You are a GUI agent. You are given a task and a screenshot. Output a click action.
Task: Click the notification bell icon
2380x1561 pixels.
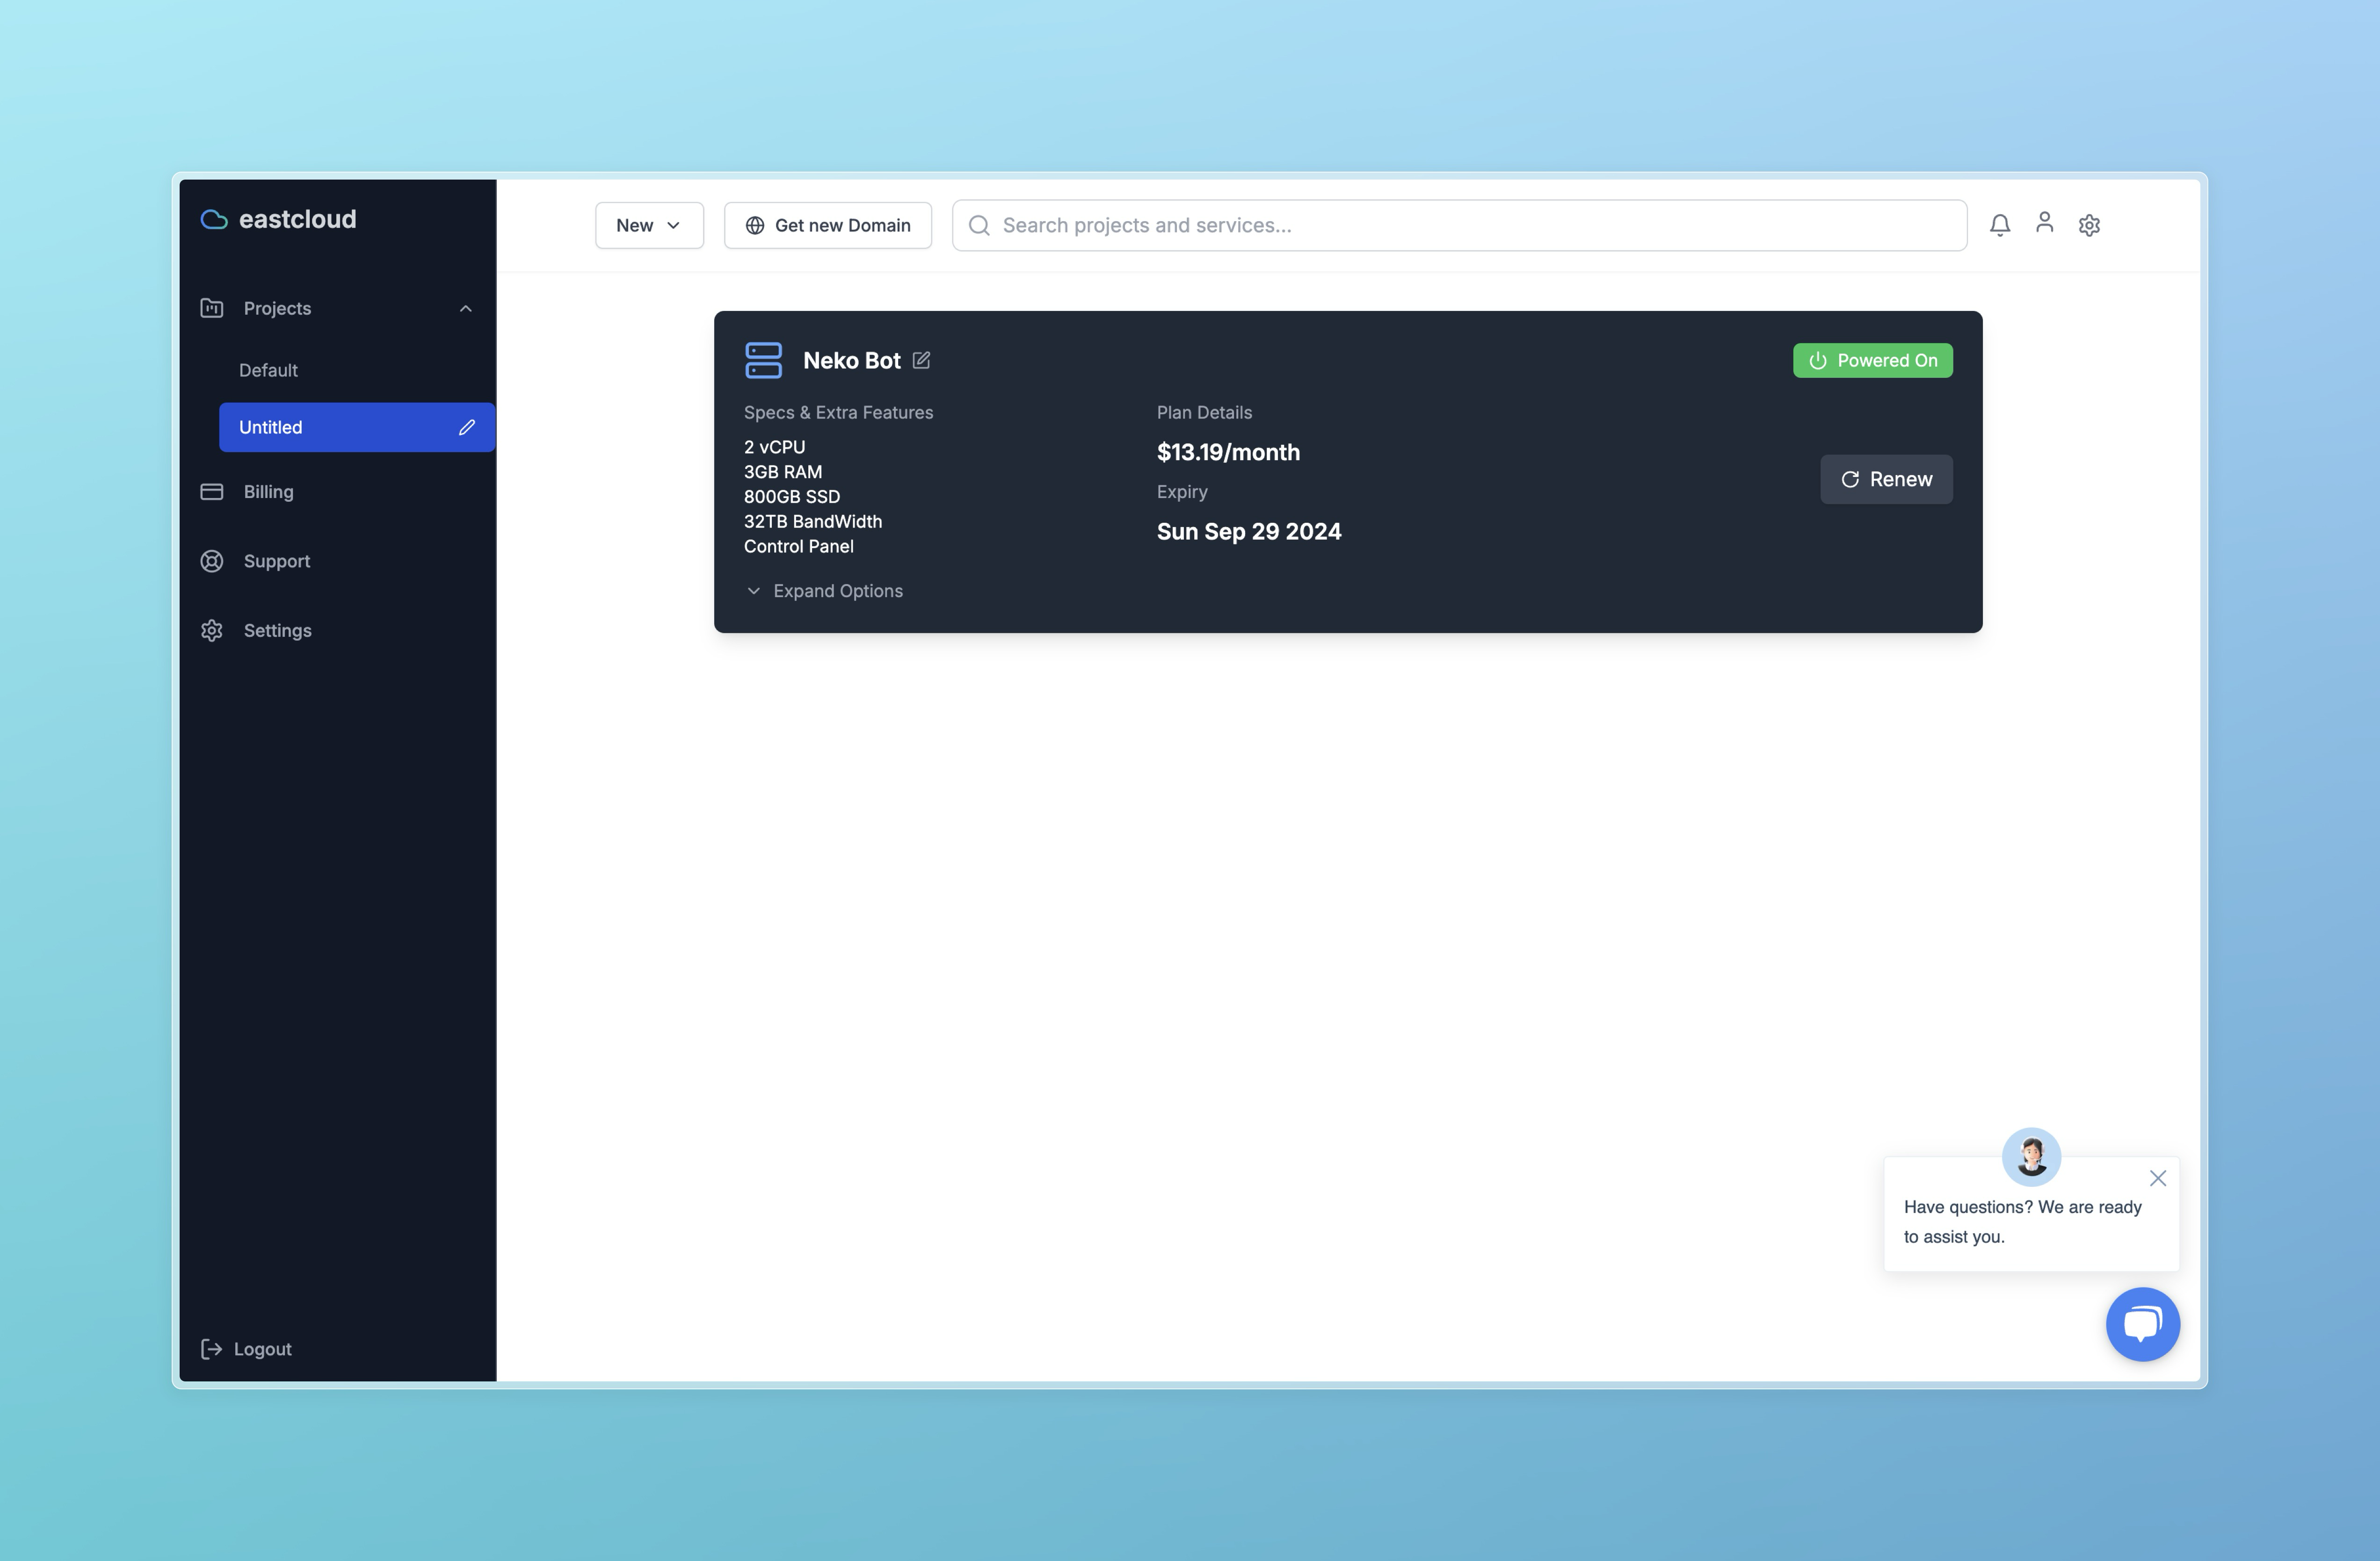(x=2000, y=224)
